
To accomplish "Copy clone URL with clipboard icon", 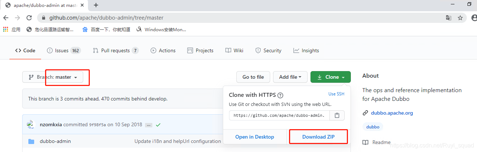I will pyautogui.click(x=337, y=115).
